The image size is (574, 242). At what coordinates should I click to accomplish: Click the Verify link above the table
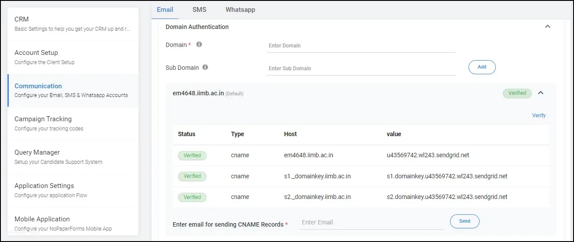[539, 116]
